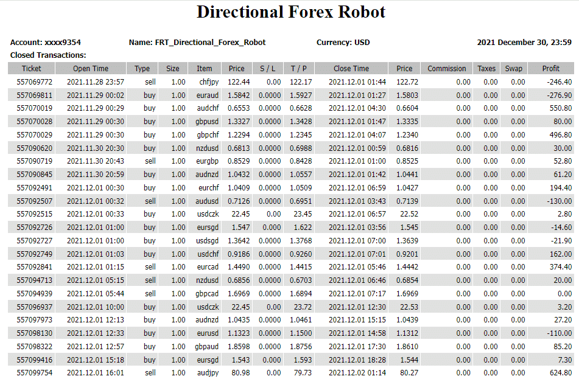
Task: Click the audusd item cell
Action: pos(207,201)
